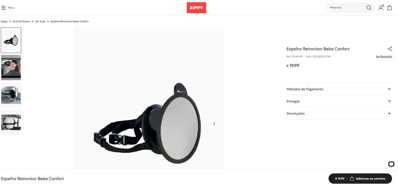Click the Ver Descrição link
The width and height of the screenshot is (398, 185).
point(384,56)
